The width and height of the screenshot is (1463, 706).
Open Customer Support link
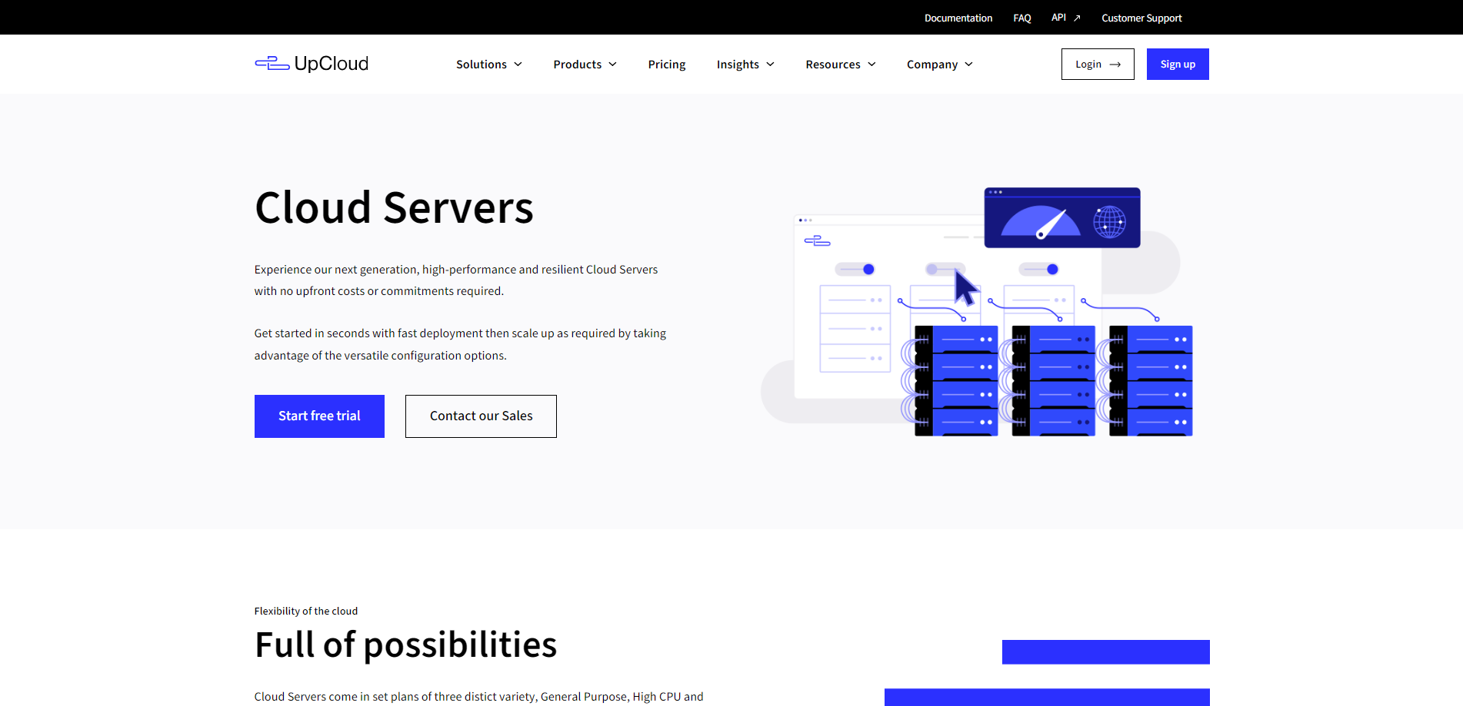point(1141,18)
